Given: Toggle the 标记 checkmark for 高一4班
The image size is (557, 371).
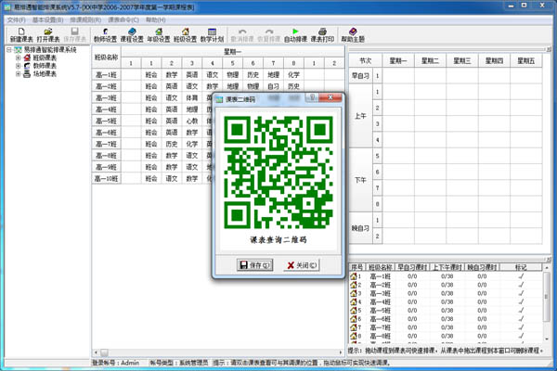Looking at the screenshot, I should (x=521, y=301).
